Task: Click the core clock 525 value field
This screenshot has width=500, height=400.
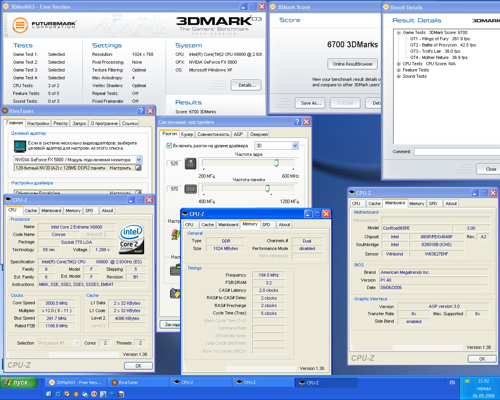Action: tap(174, 164)
